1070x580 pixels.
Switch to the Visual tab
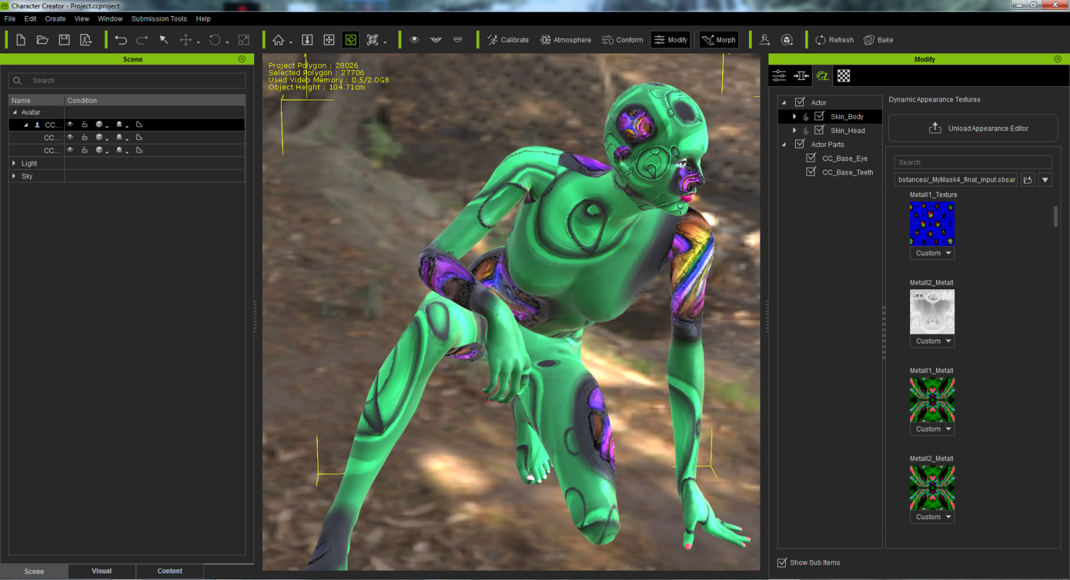tap(102, 571)
